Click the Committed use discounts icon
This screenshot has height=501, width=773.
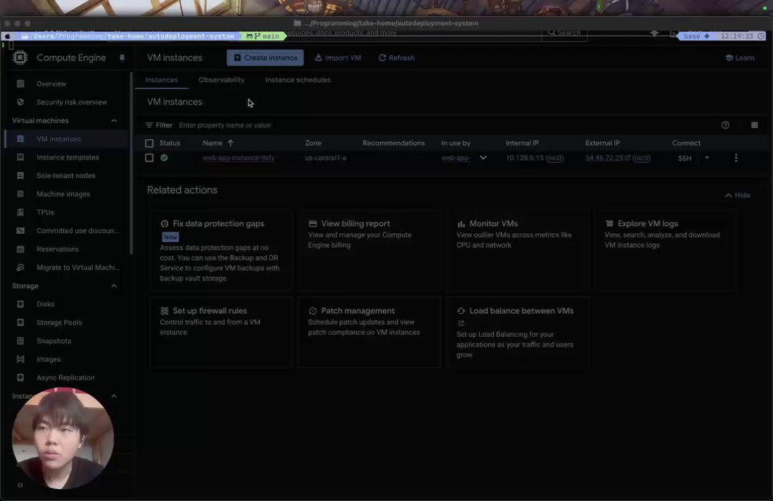(20, 230)
